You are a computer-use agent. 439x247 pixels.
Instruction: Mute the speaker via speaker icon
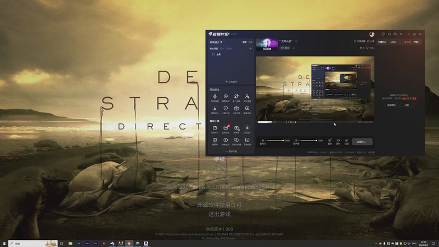(x=296, y=141)
